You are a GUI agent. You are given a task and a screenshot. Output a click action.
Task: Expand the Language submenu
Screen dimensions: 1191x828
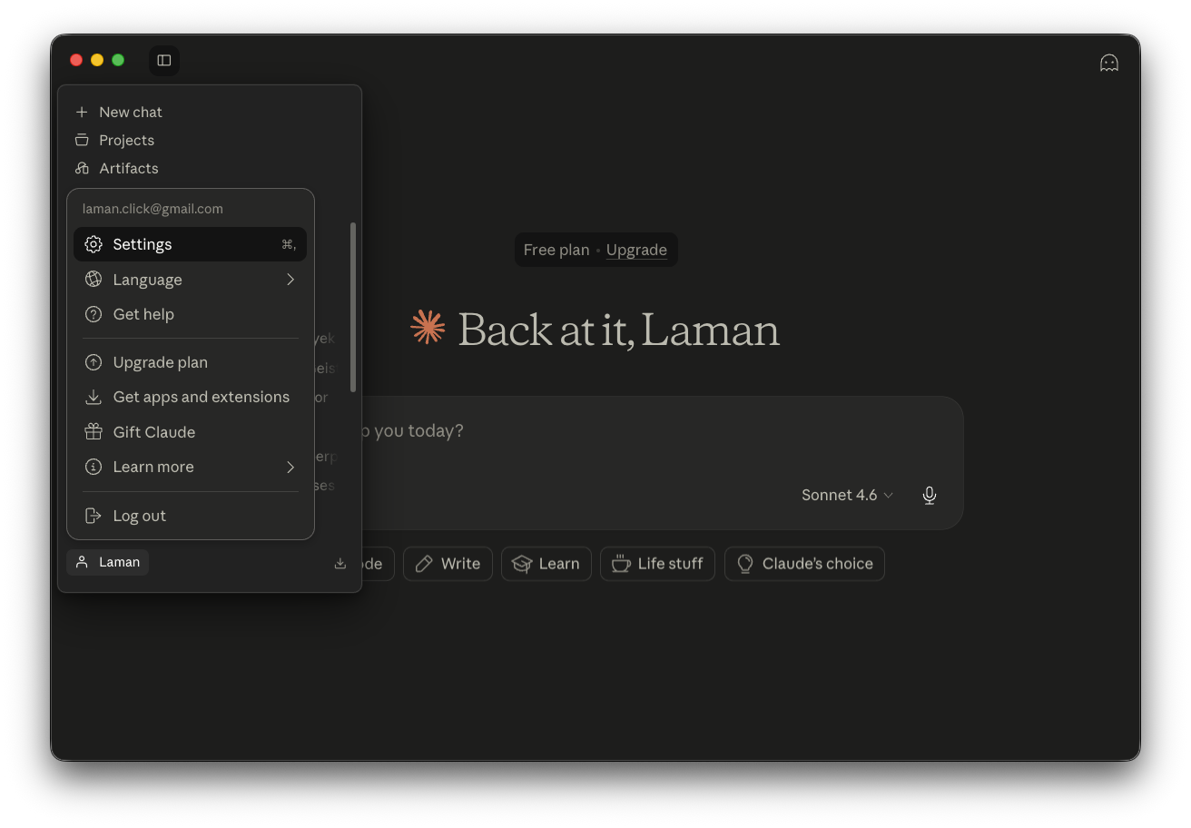point(190,280)
